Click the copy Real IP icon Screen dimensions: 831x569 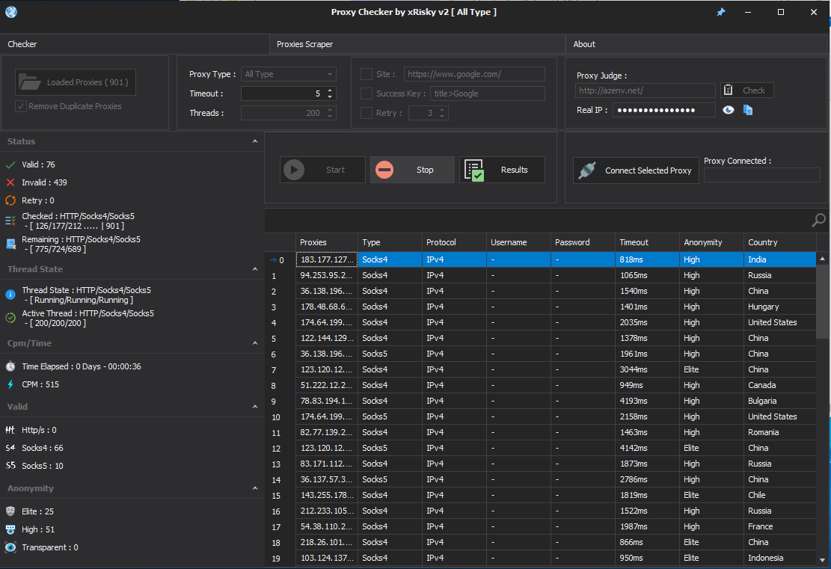pyautogui.click(x=748, y=110)
